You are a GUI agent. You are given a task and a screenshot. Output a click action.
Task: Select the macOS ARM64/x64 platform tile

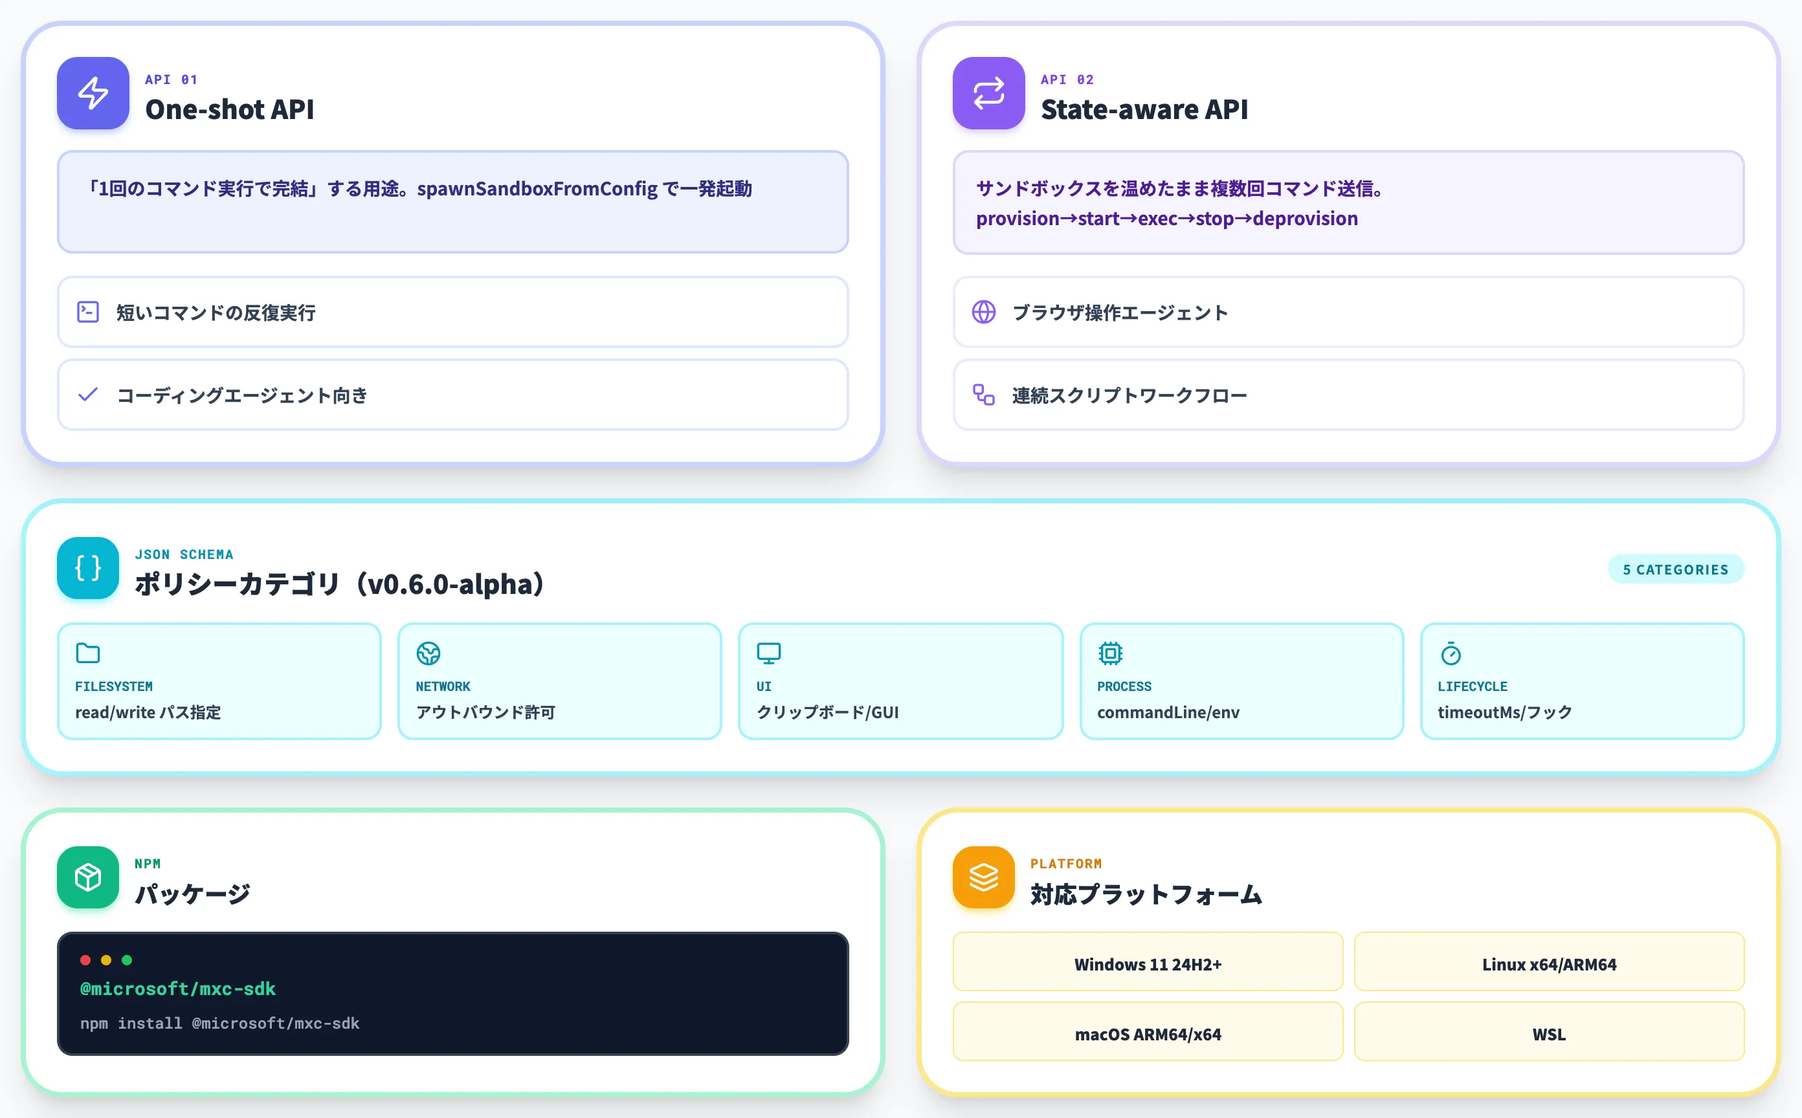pyautogui.click(x=1148, y=1031)
